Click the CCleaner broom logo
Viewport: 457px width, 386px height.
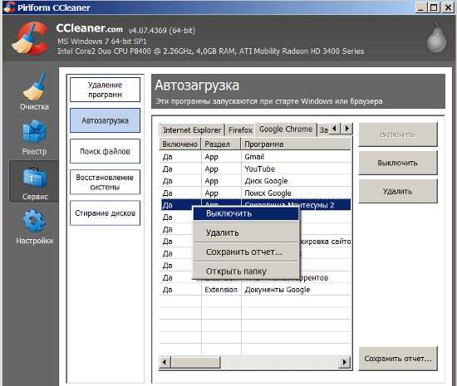[30, 38]
